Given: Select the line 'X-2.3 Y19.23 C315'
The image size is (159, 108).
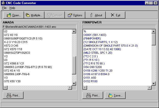Looking at the screenshot, I should tap(16, 42).
